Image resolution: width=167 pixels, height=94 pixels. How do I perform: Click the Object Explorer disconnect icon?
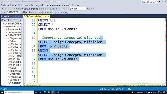(x=15, y=20)
